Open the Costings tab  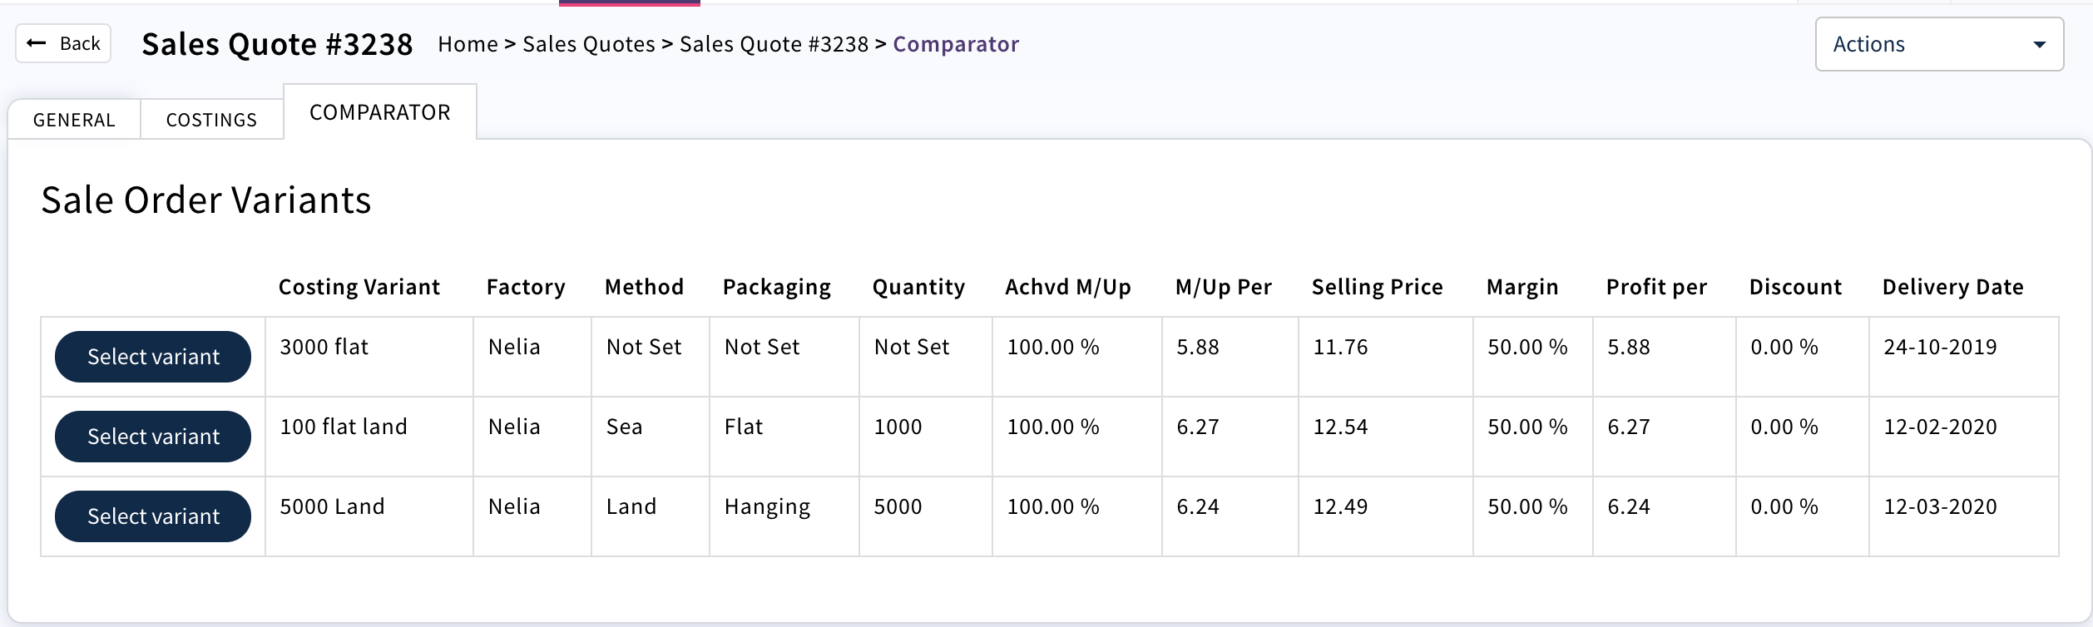(211, 120)
